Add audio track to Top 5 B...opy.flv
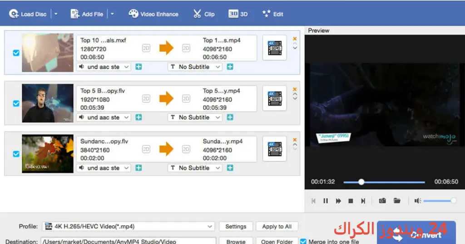The width and height of the screenshot is (465, 244). (139, 117)
